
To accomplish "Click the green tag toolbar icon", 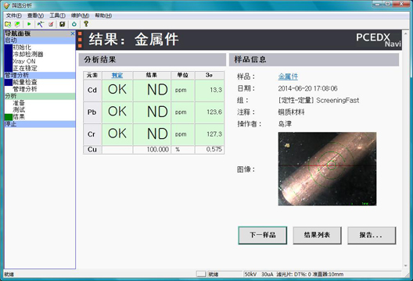I will (x=17, y=24).
